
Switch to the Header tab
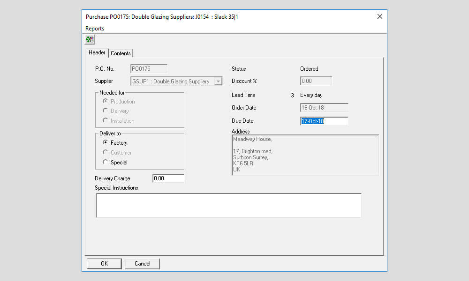tap(97, 52)
